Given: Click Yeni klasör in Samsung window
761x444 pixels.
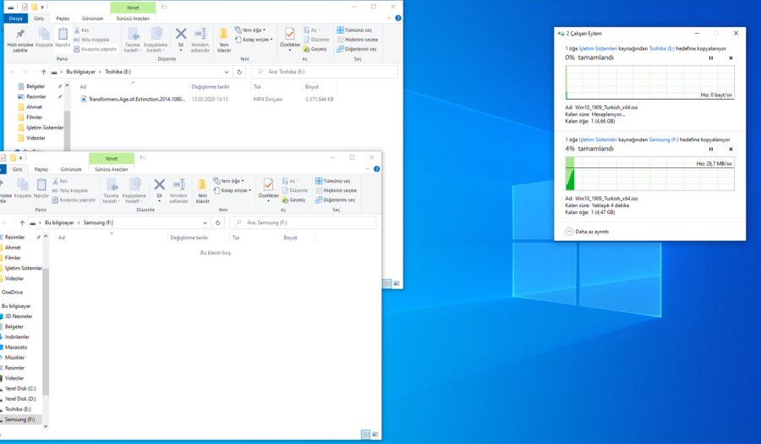Looking at the screenshot, I should point(202,190).
